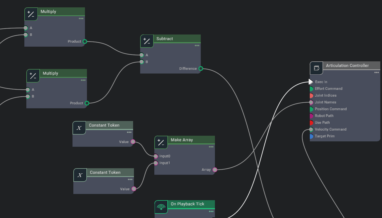382x218 pixels.
Task: Expand options dots of Multiply feeding Subtract A
Action: 81,18
